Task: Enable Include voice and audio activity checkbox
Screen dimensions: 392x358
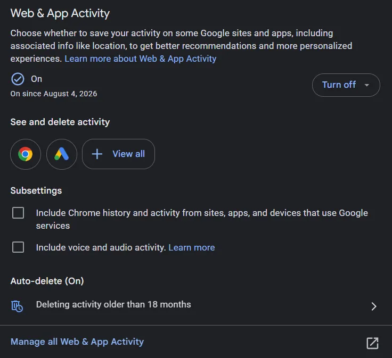Action: point(18,247)
